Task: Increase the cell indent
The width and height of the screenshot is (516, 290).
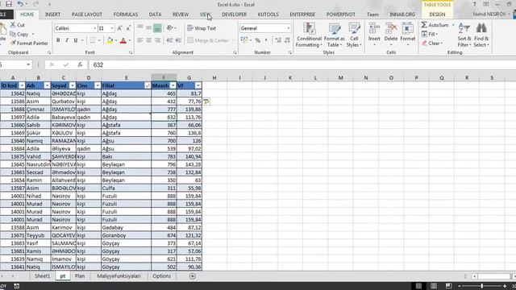Action: (x=178, y=40)
